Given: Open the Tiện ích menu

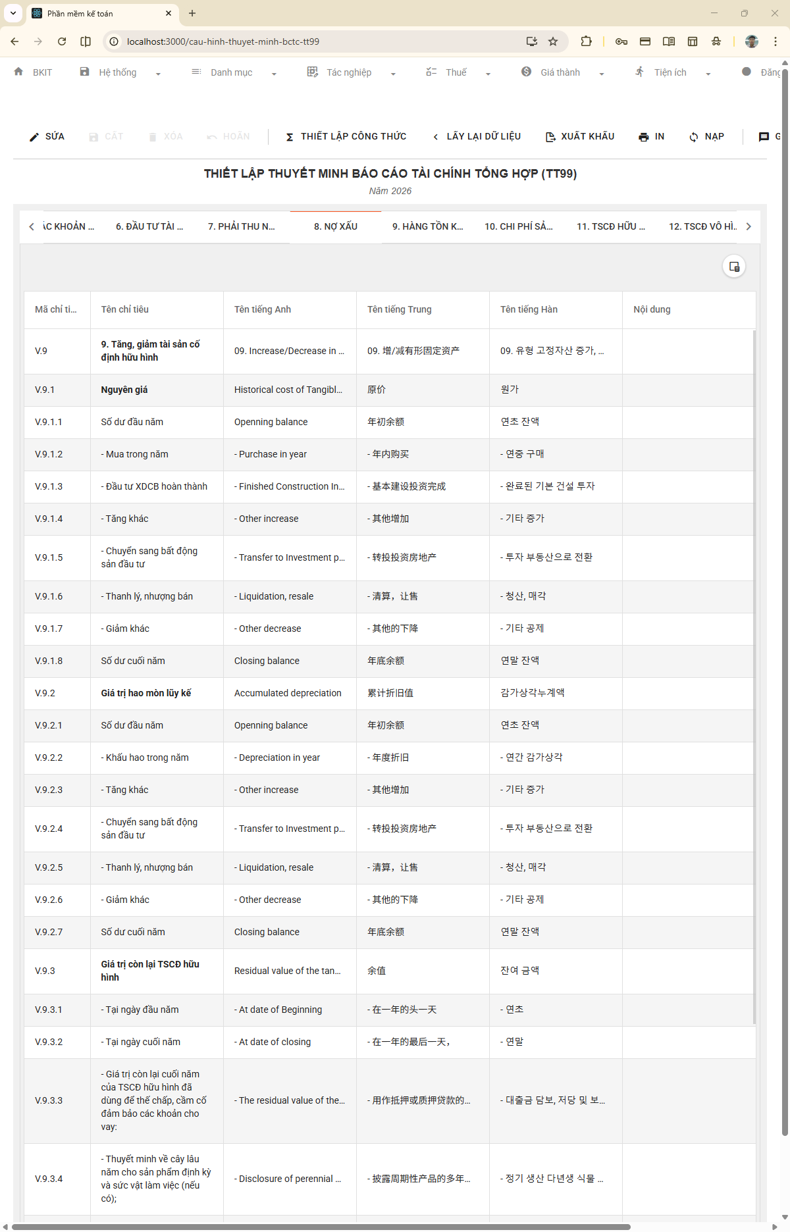Looking at the screenshot, I should pyautogui.click(x=670, y=72).
